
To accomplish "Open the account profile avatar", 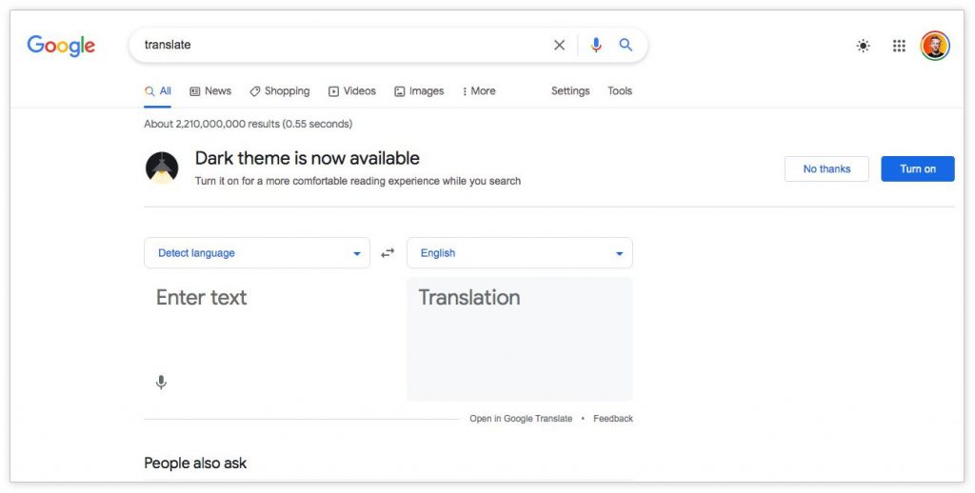I will (935, 46).
